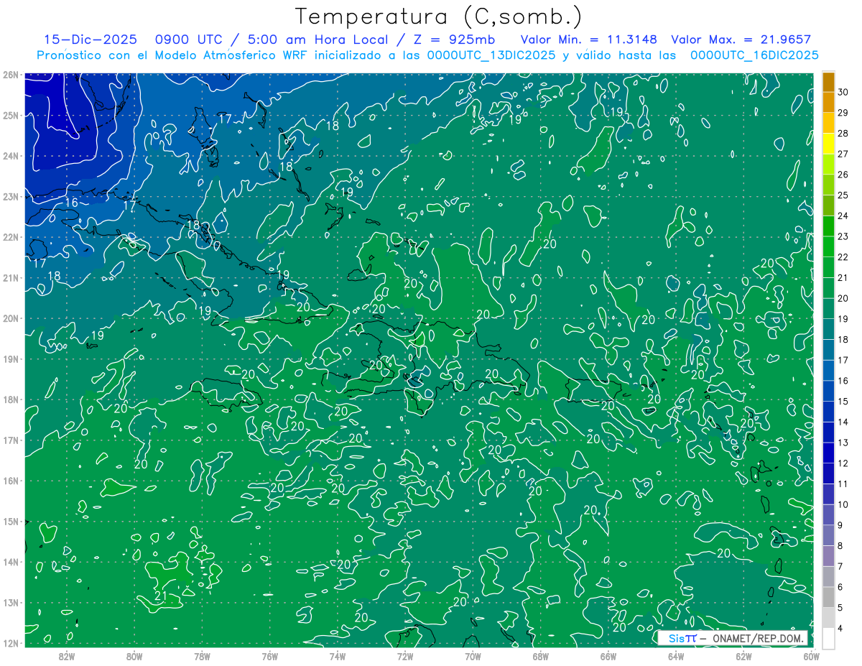Click the '82W' longitude axis label
862x666 pixels.
(67, 656)
